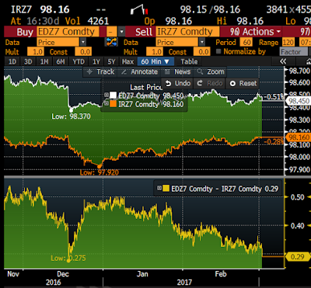The width and height of the screenshot is (311, 288).
Task: Edit the Period 60 field
Action: tap(246, 42)
